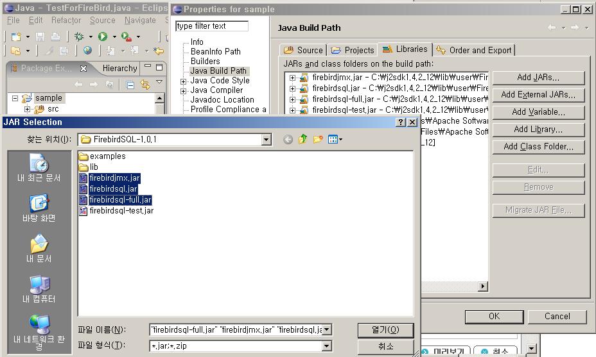Viewport: 596px width, 357px height.
Task: Expand the Java Compiler properties node
Action: (184, 91)
